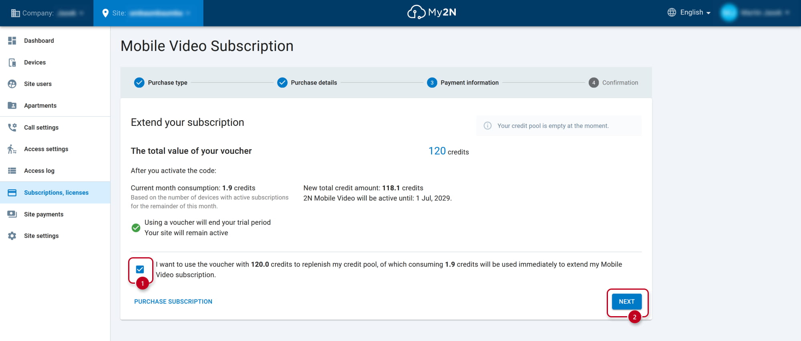801x341 pixels.
Task: Click the Purchase details completed checkmark
Action: coord(282,83)
